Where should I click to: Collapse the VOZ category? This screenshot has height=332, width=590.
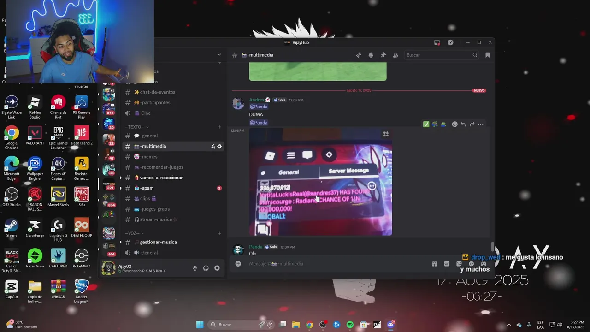pos(134,233)
